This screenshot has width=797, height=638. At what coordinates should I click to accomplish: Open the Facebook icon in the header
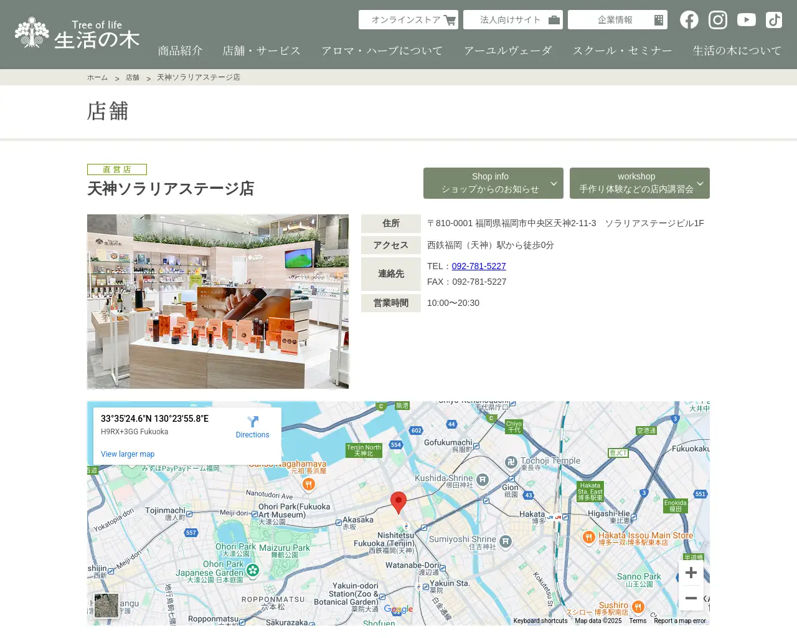point(689,19)
